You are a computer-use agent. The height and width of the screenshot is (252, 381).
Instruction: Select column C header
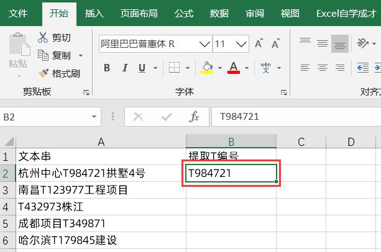click(x=301, y=142)
